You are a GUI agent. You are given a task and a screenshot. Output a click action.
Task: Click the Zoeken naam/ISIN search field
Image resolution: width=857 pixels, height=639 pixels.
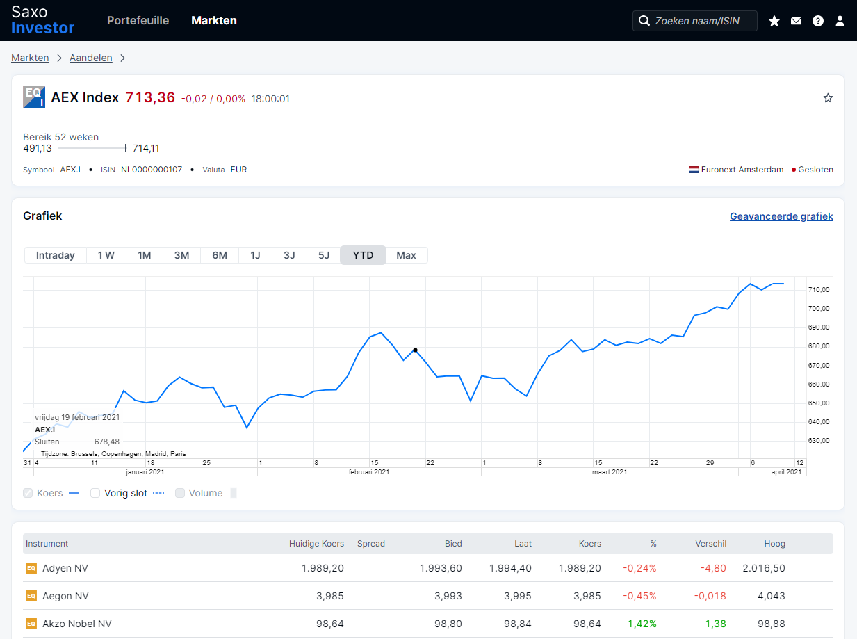pos(695,21)
